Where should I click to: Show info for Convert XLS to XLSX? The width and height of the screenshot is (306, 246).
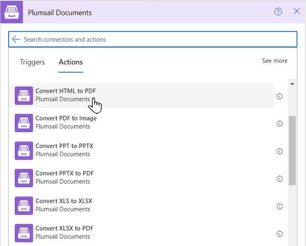[279, 206]
